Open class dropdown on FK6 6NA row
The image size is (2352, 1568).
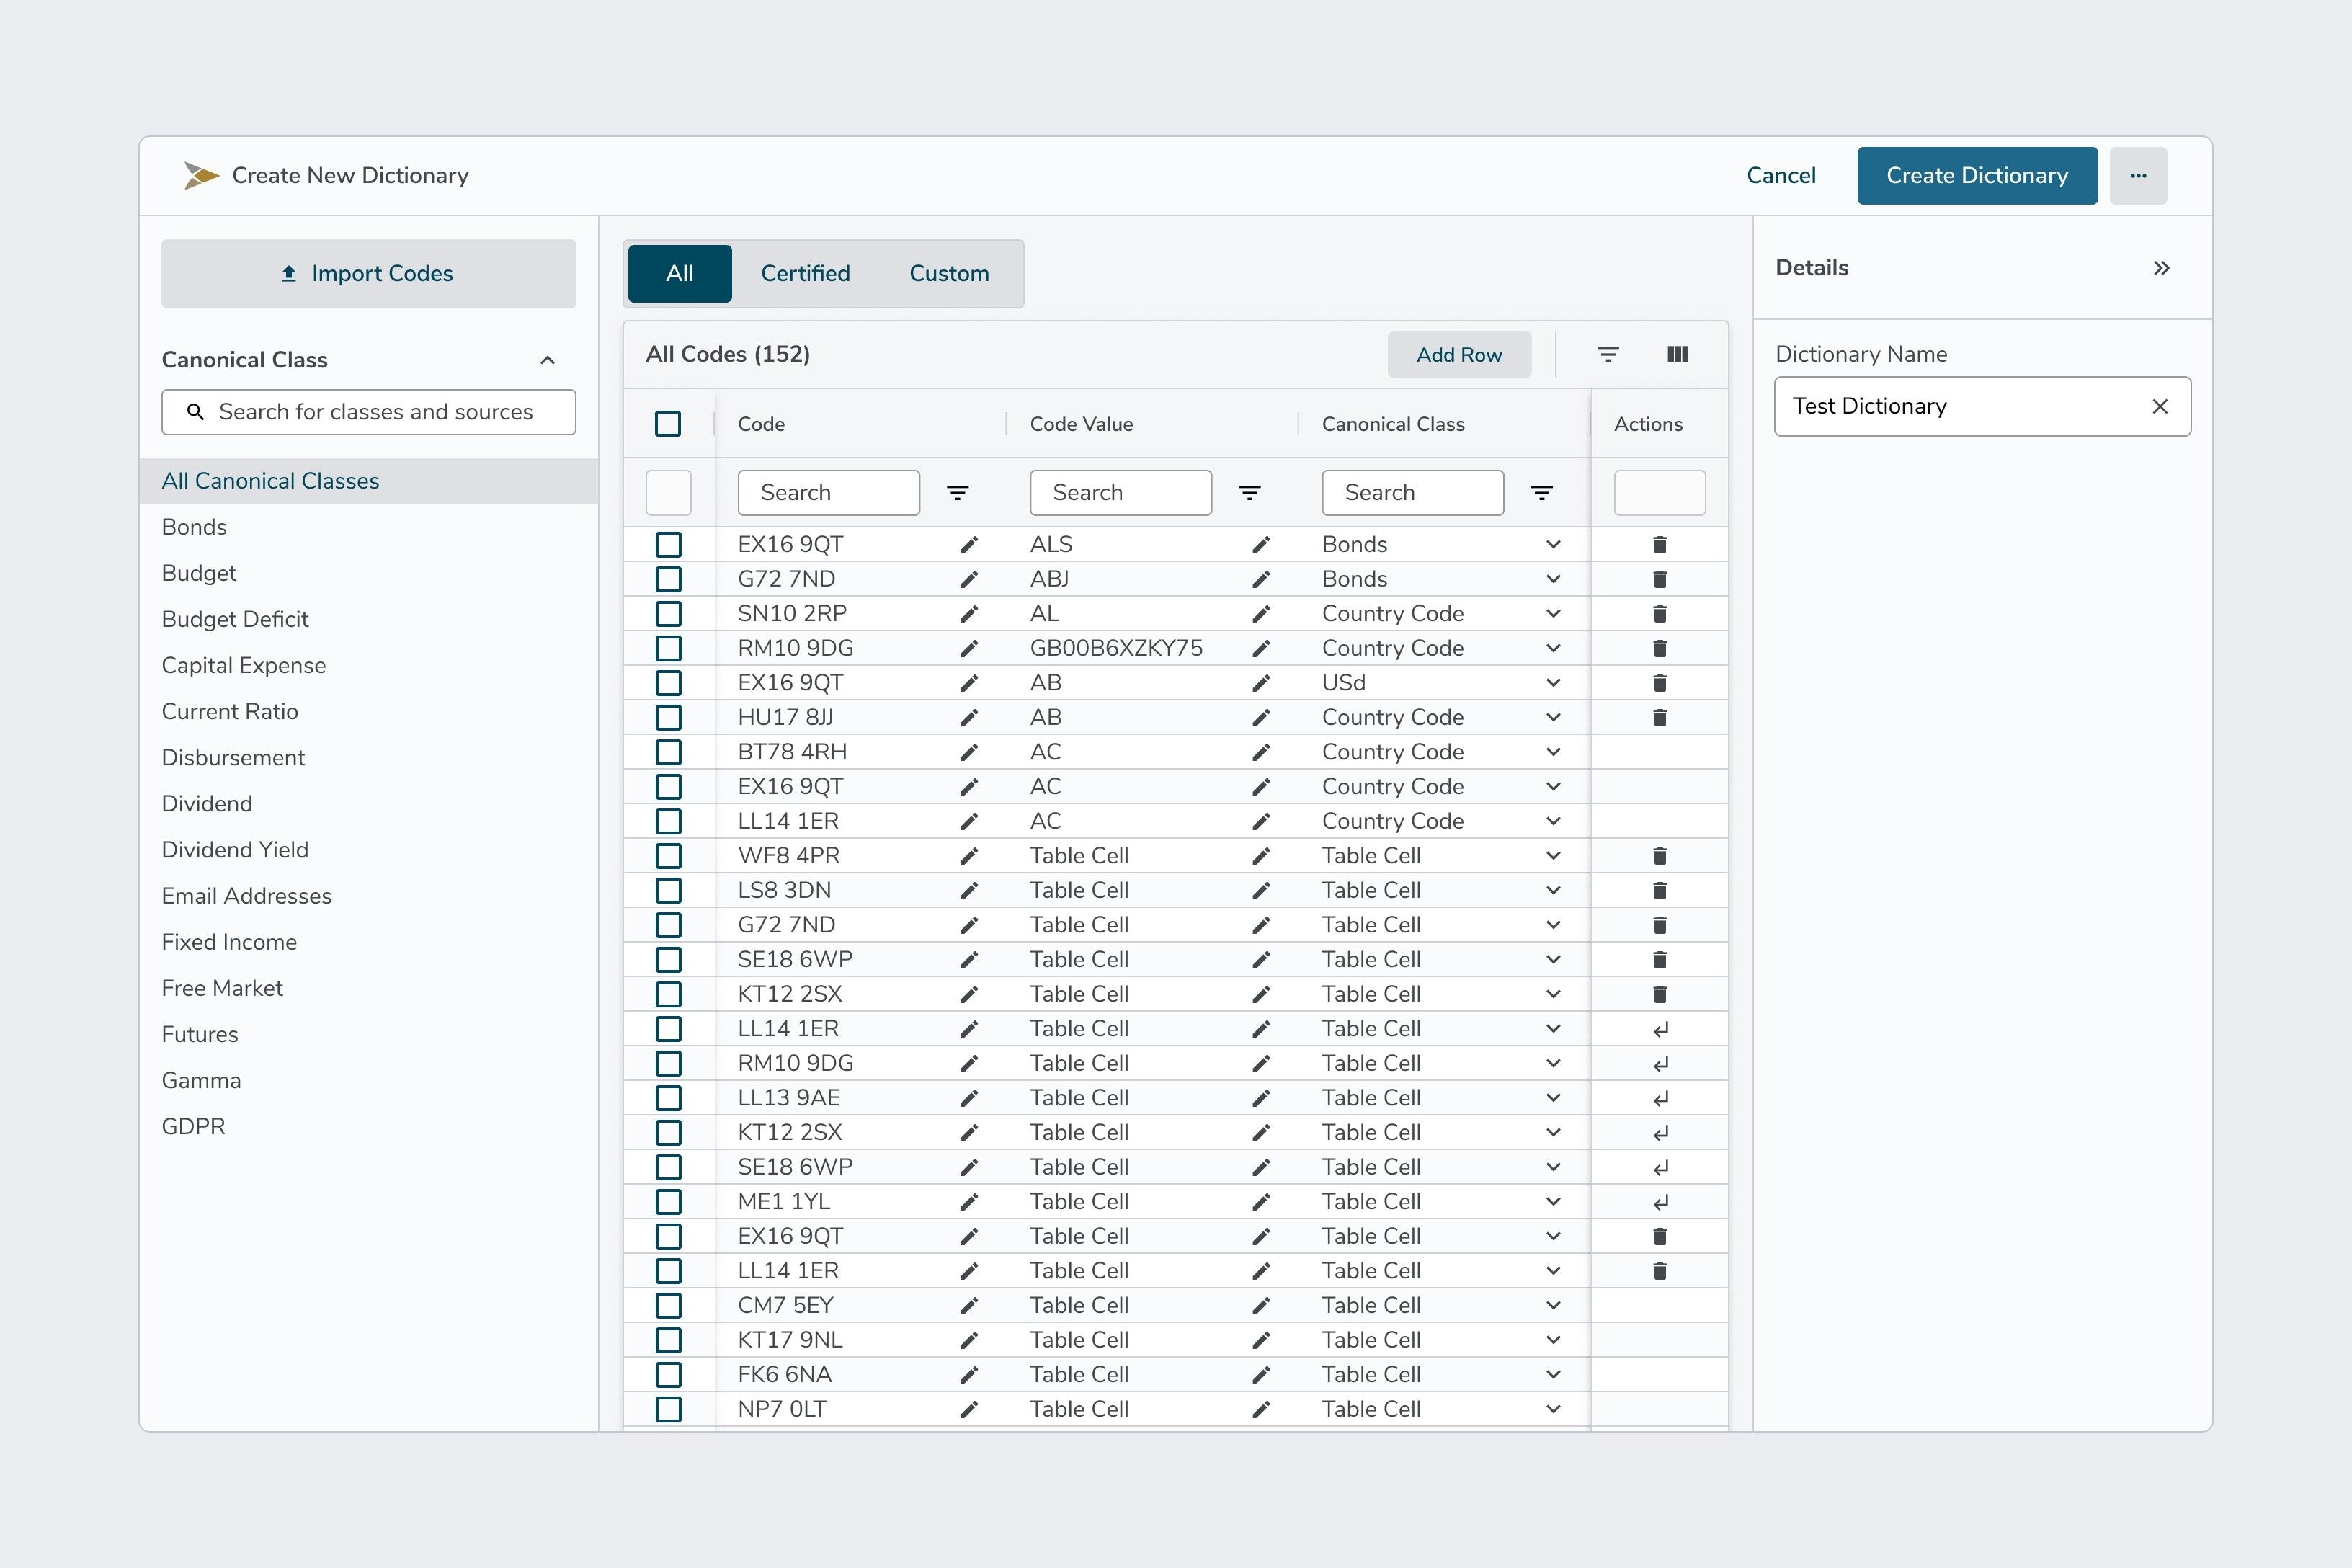coord(1552,1375)
